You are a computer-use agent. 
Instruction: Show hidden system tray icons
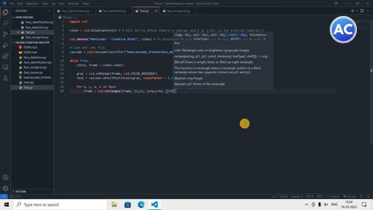[307, 205]
